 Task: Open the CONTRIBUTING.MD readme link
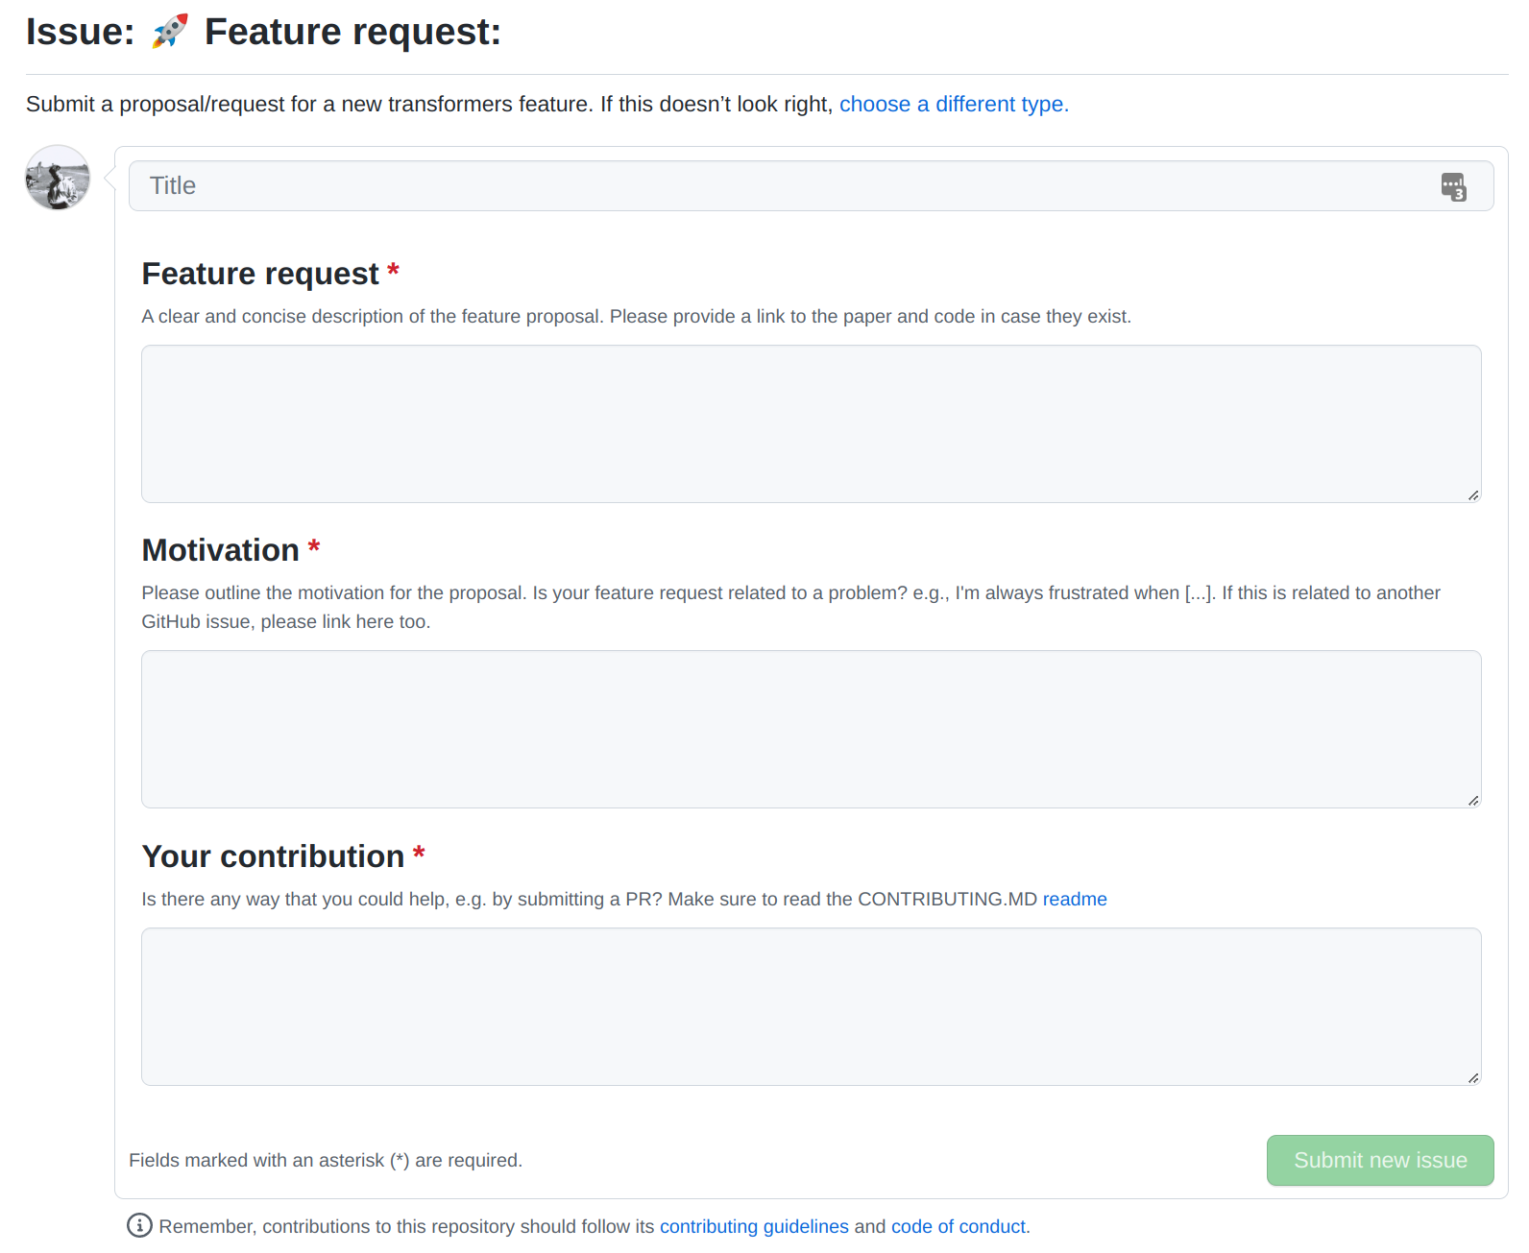click(1075, 899)
